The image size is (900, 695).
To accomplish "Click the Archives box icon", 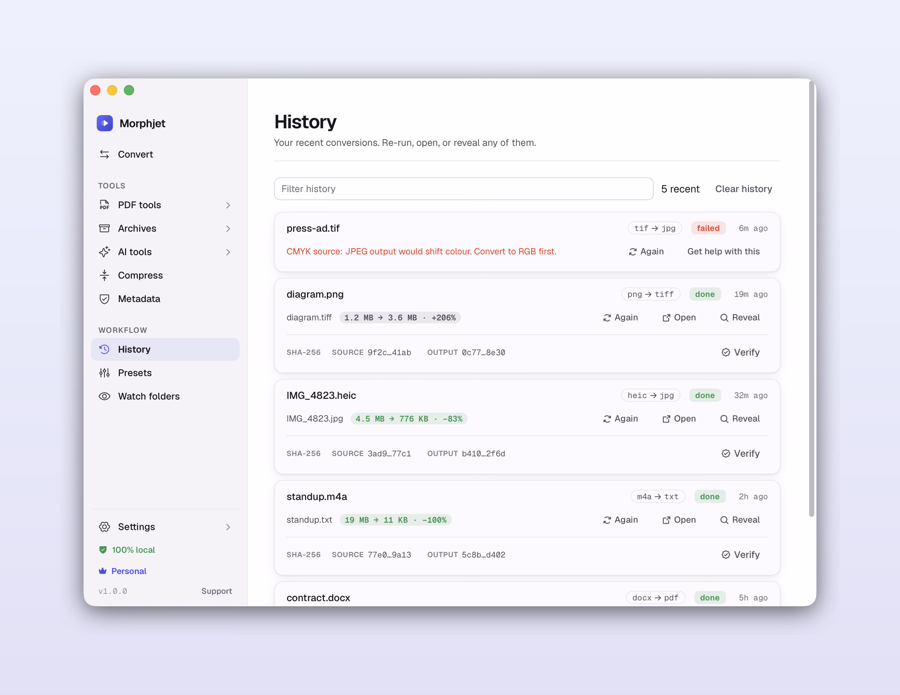I will 105,228.
